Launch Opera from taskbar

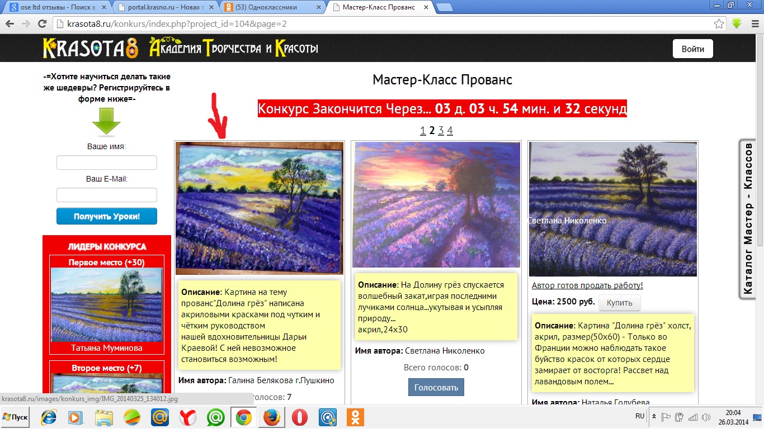(x=300, y=417)
